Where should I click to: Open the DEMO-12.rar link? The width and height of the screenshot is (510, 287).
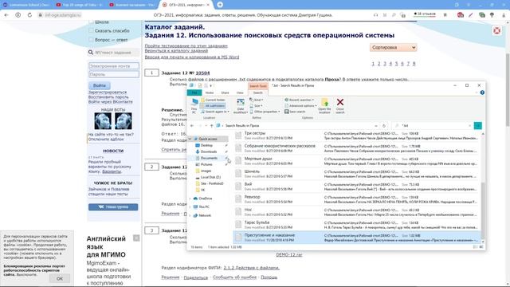pos(289,254)
